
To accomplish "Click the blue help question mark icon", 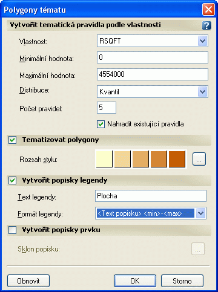I will [206, 25].
